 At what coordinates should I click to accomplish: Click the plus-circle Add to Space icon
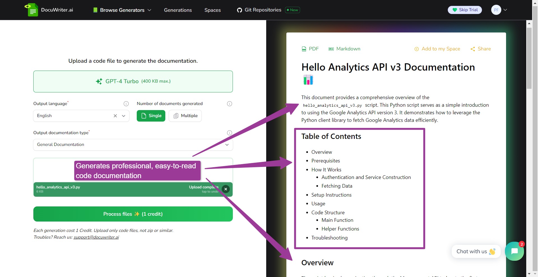(x=417, y=49)
